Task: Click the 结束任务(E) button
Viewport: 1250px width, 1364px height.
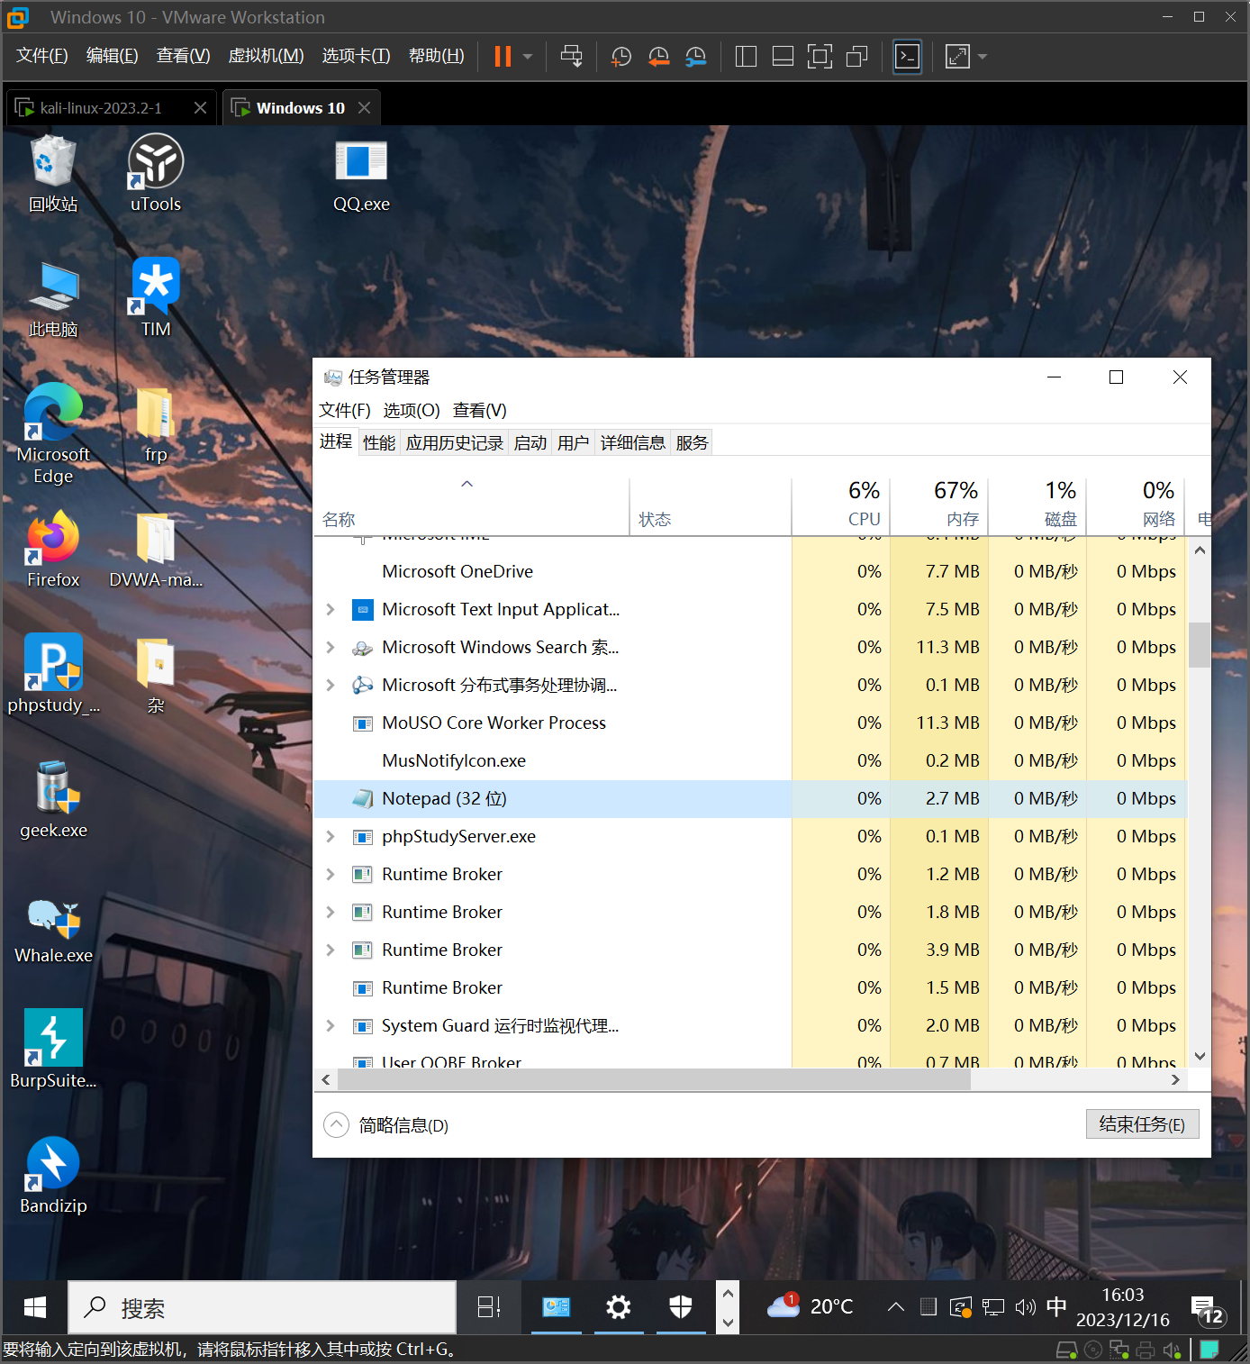Action: point(1142,1124)
